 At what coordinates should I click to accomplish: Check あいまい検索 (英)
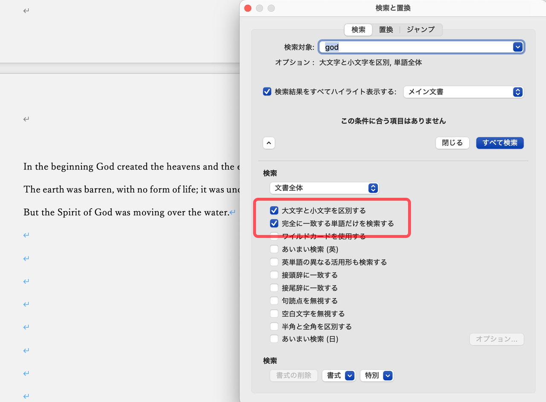[274, 249]
